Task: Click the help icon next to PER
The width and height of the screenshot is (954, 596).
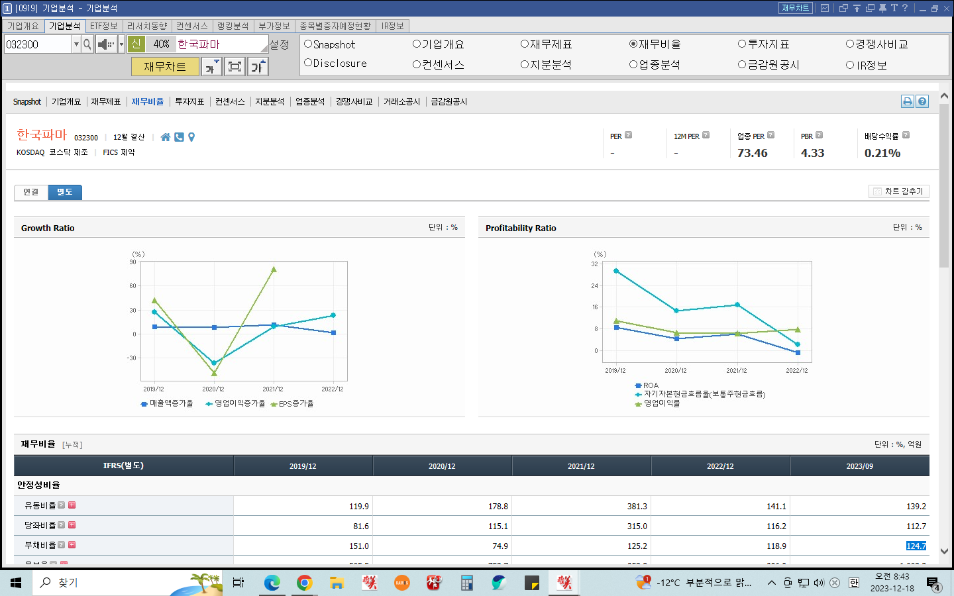Action: pyautogui.click(x=629, y=135)
